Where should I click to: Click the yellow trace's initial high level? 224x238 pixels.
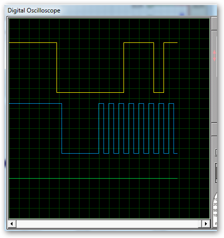[33, 43]
